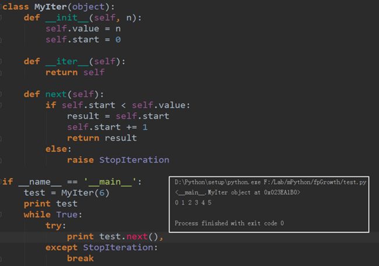The height and width of the screenshot is (266, 379).
Task: Click "if __name__ == '__main__':" line
Action: pyautogui.click(x=72, y=181)
